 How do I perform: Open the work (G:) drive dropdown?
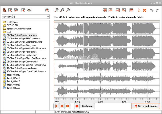coord(48,17)
